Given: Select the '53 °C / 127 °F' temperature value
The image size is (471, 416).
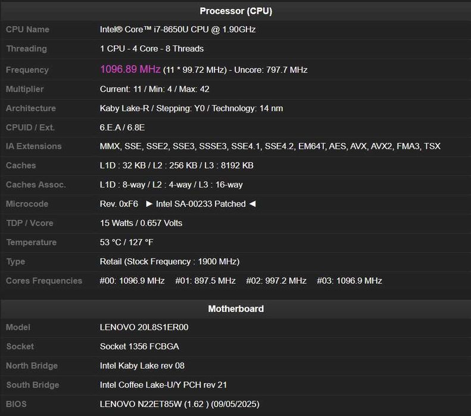Looking at the screenshot, I should point(126,242).
